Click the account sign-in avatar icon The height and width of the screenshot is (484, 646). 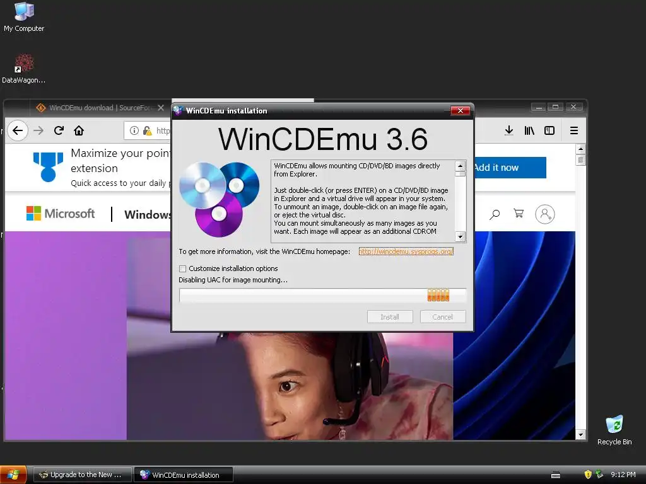pos(544,214)
